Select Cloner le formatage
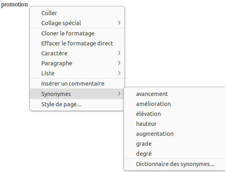This screenshot has height=172, width=225. 77,33
